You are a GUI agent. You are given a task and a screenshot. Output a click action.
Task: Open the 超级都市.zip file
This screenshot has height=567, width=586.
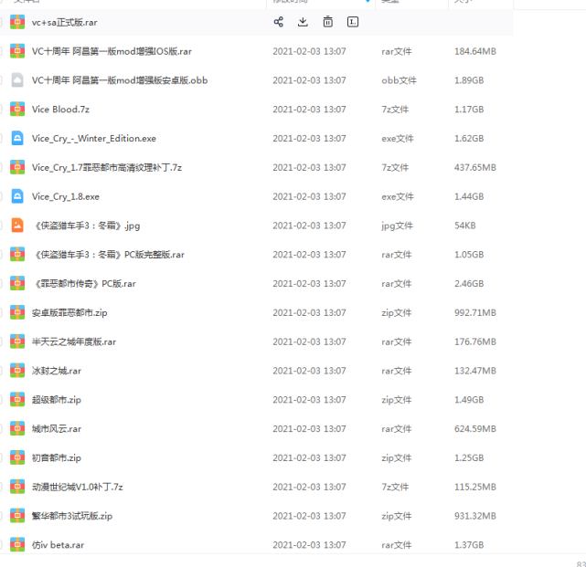click(x=57, y=400)
